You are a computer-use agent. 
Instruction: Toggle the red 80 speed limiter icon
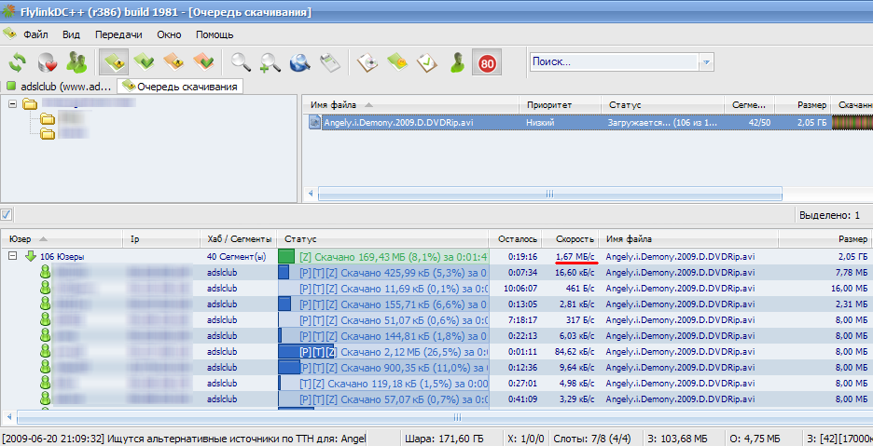487,62
